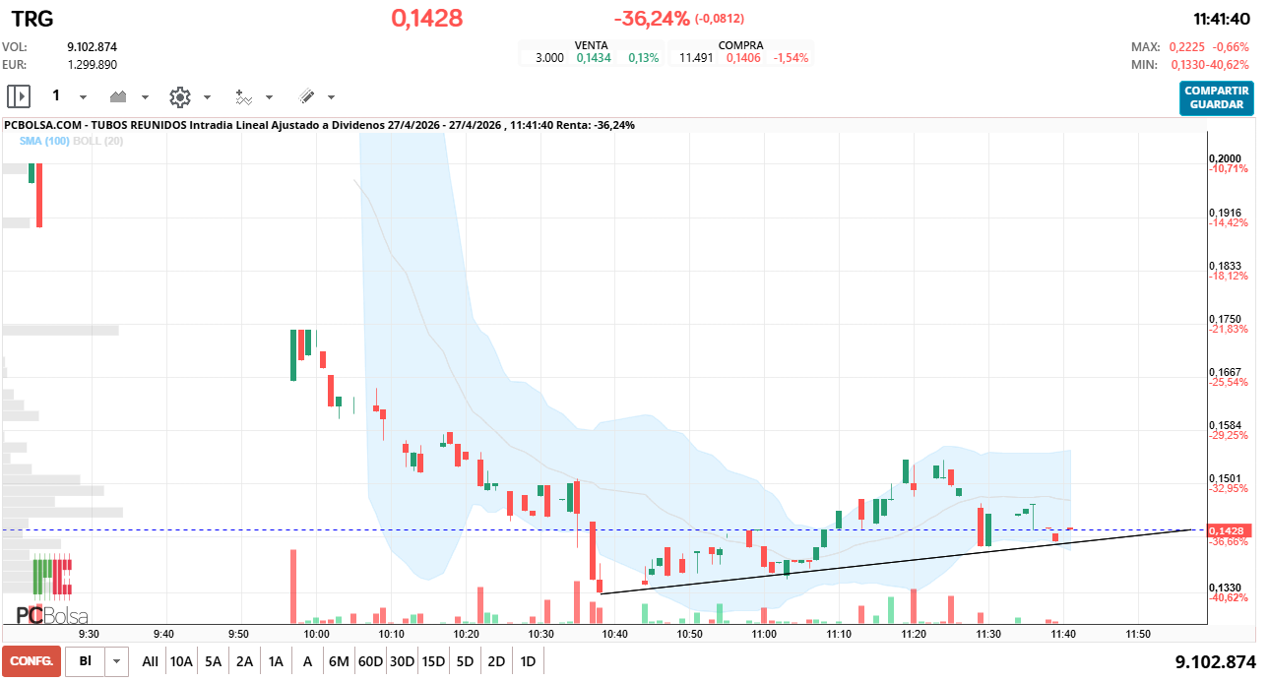Screen dimensions: 1269x682
Task: Select the All time range
Action: (150, 661)
